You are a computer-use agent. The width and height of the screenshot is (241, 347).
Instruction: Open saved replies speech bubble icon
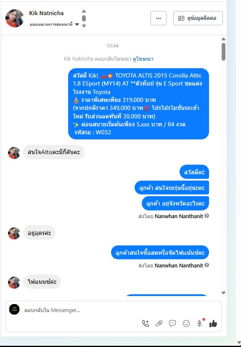point(172,323)
